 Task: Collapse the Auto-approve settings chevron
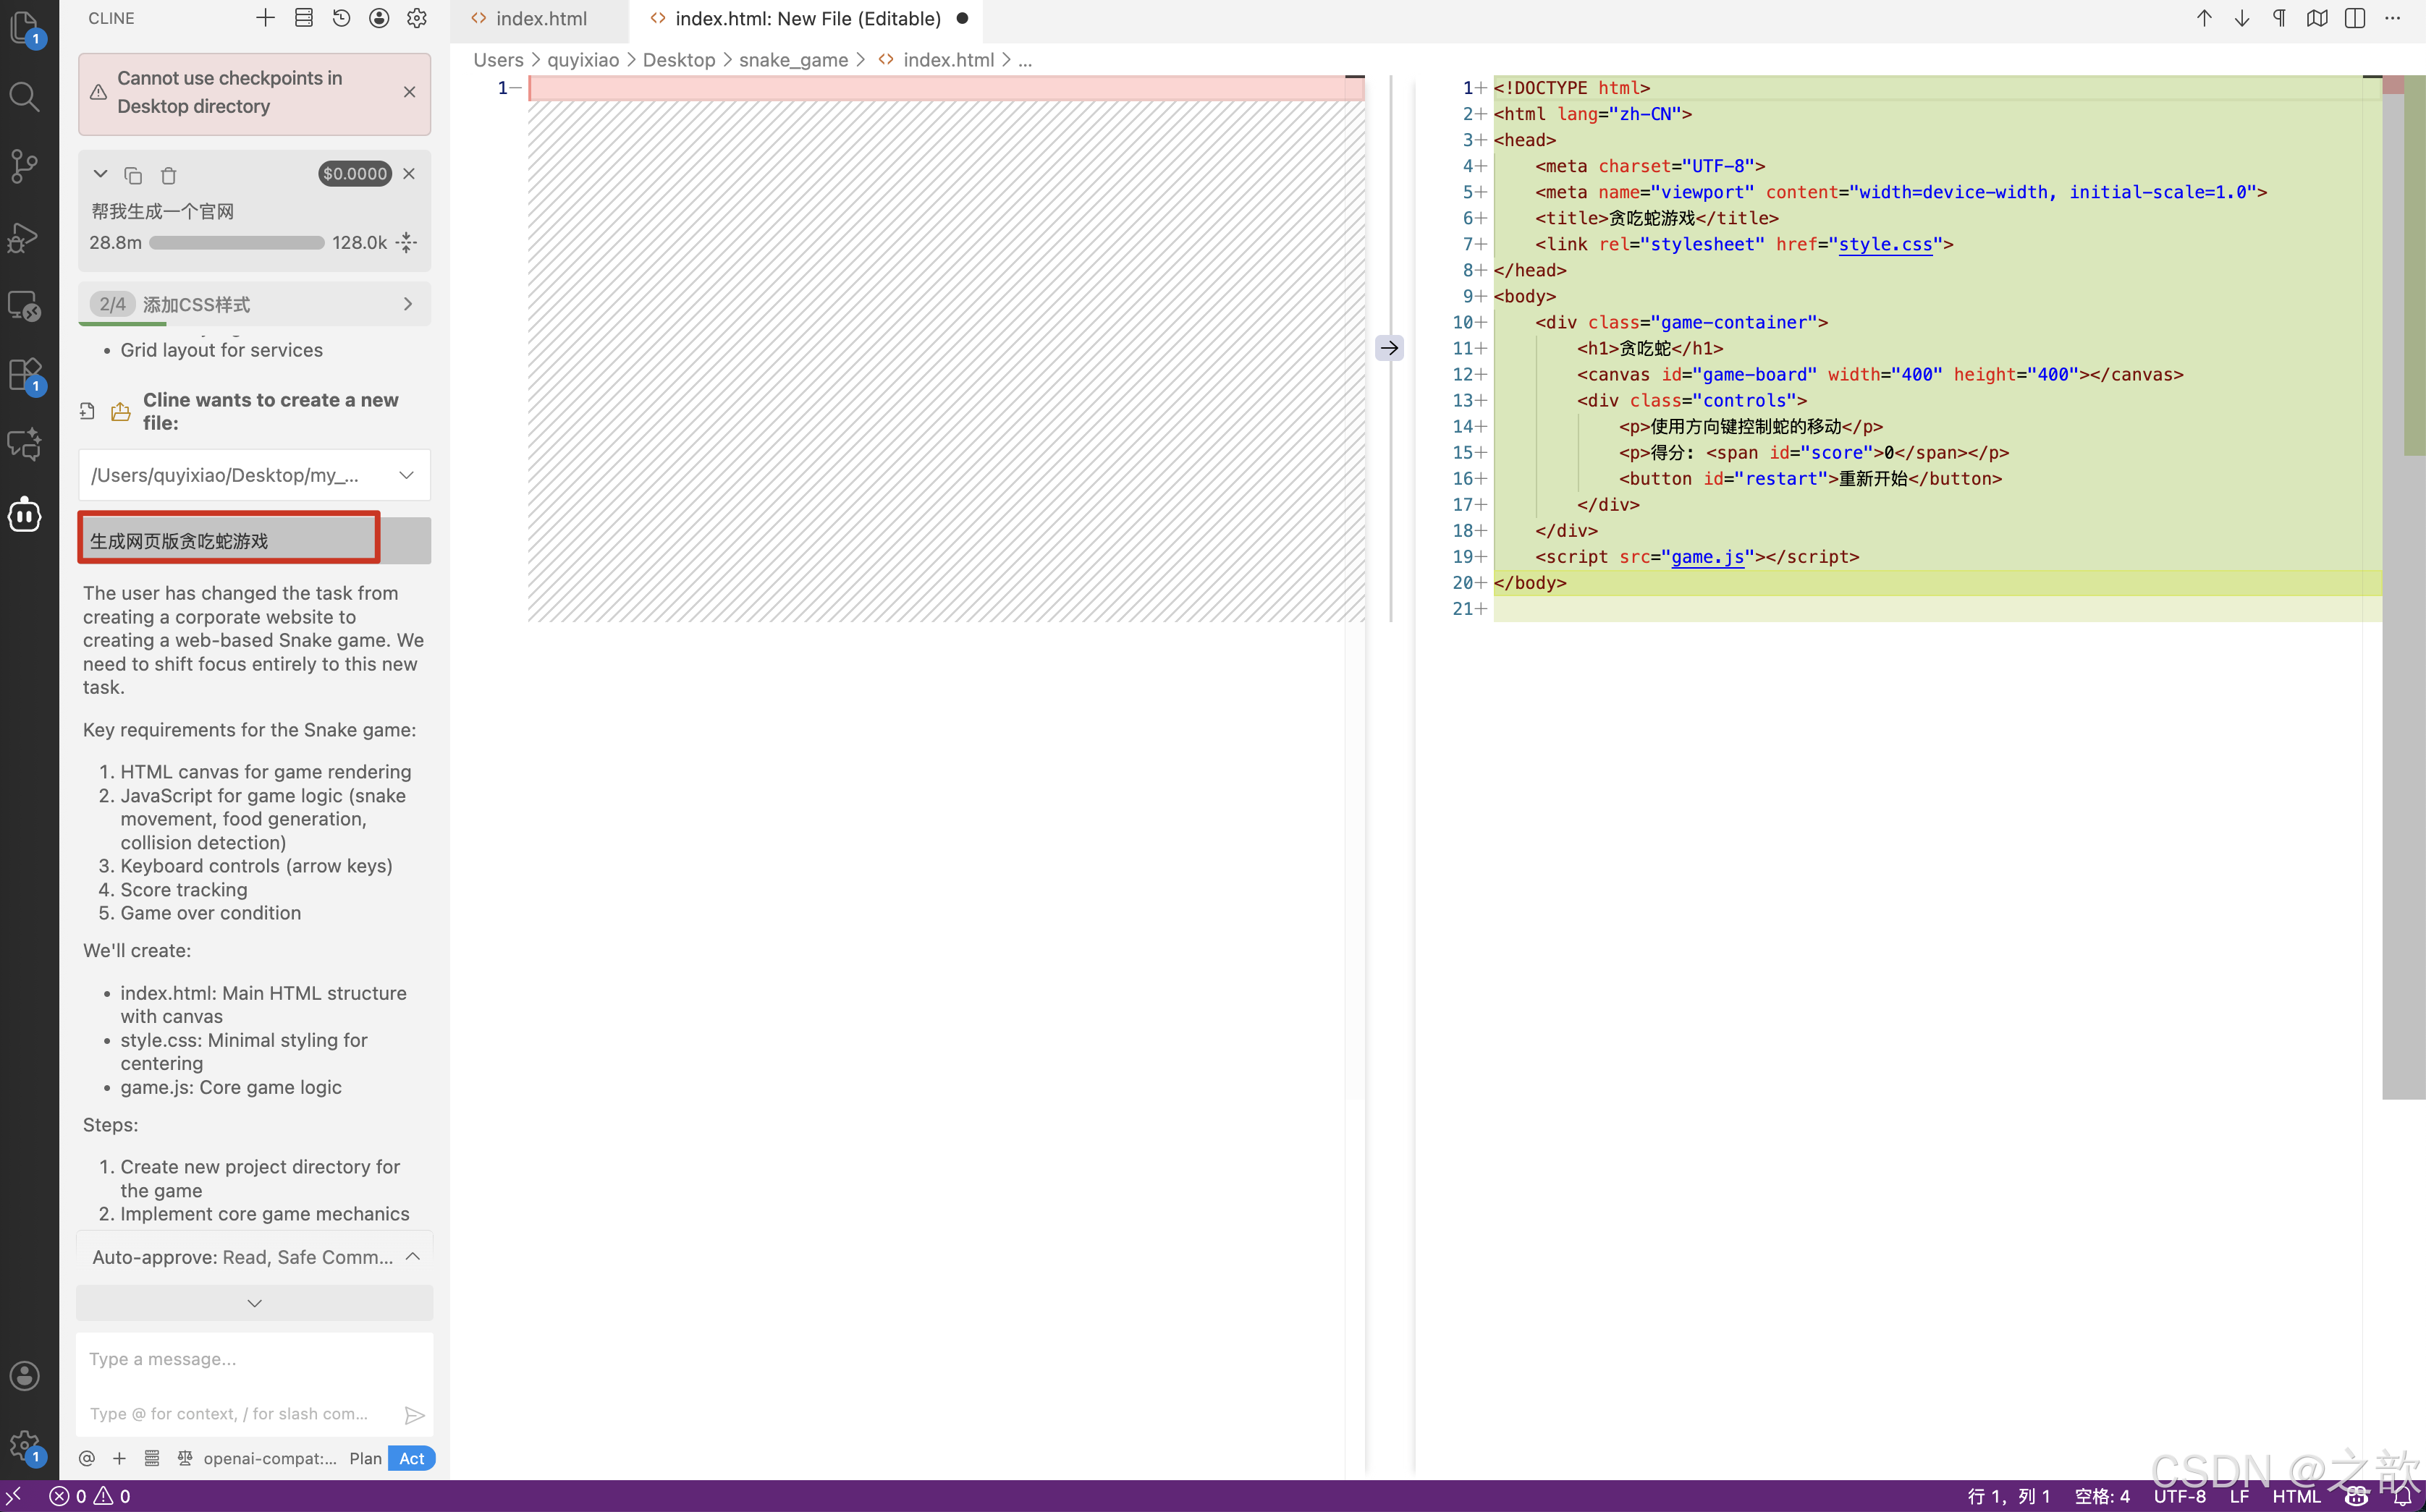[x=412, y=1257]
